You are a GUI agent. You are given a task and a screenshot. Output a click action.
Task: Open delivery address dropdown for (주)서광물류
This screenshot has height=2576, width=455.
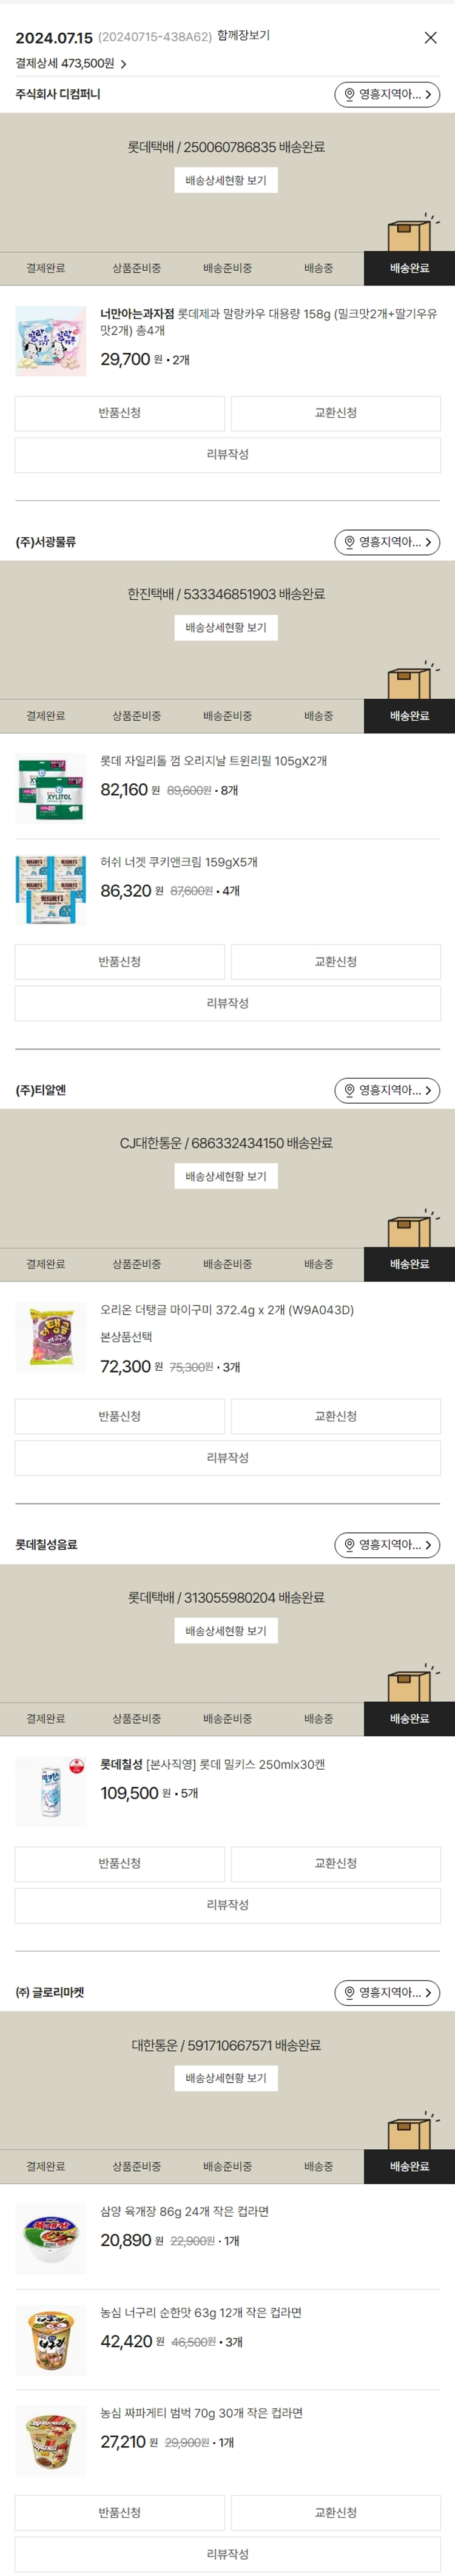pyautogui.click(x=387, y=542)
